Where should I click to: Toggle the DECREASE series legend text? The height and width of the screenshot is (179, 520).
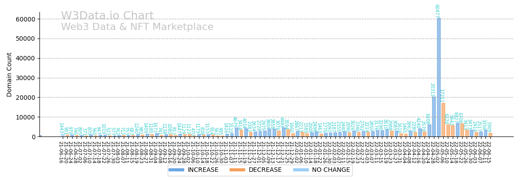[x=252, y=170]
